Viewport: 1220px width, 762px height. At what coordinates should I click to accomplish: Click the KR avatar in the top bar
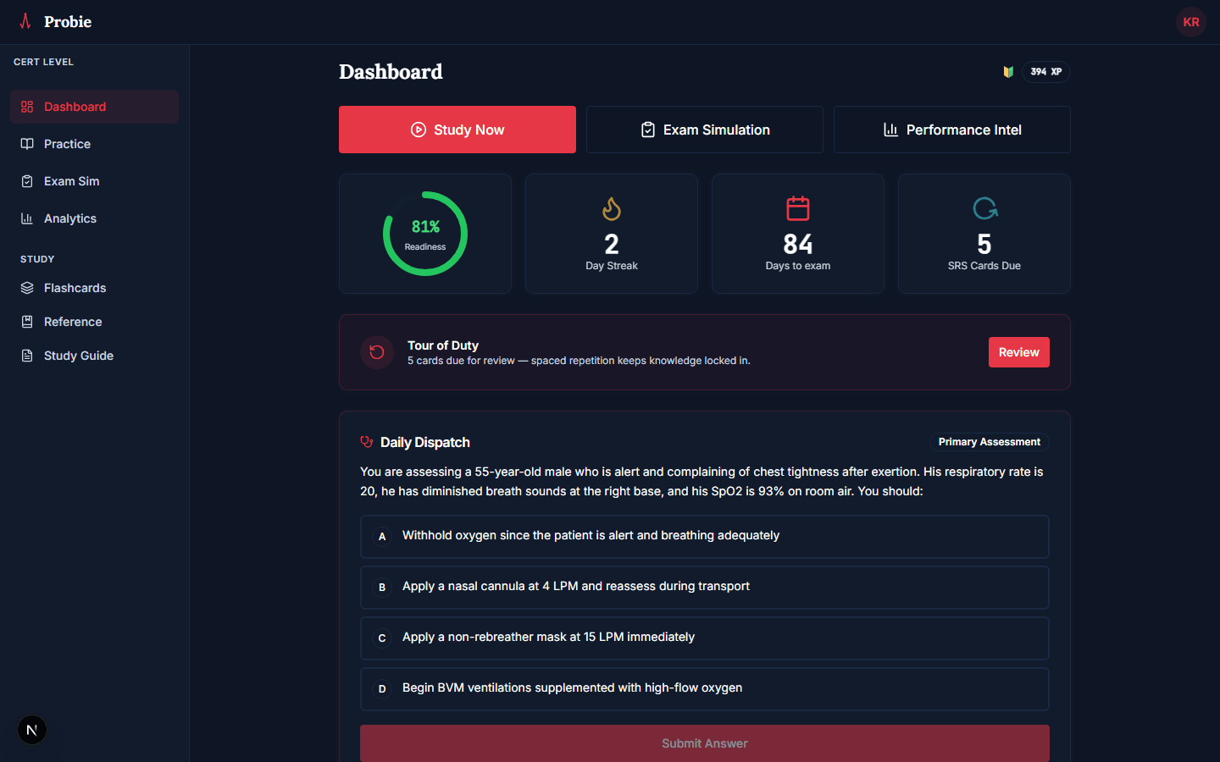1191,22
